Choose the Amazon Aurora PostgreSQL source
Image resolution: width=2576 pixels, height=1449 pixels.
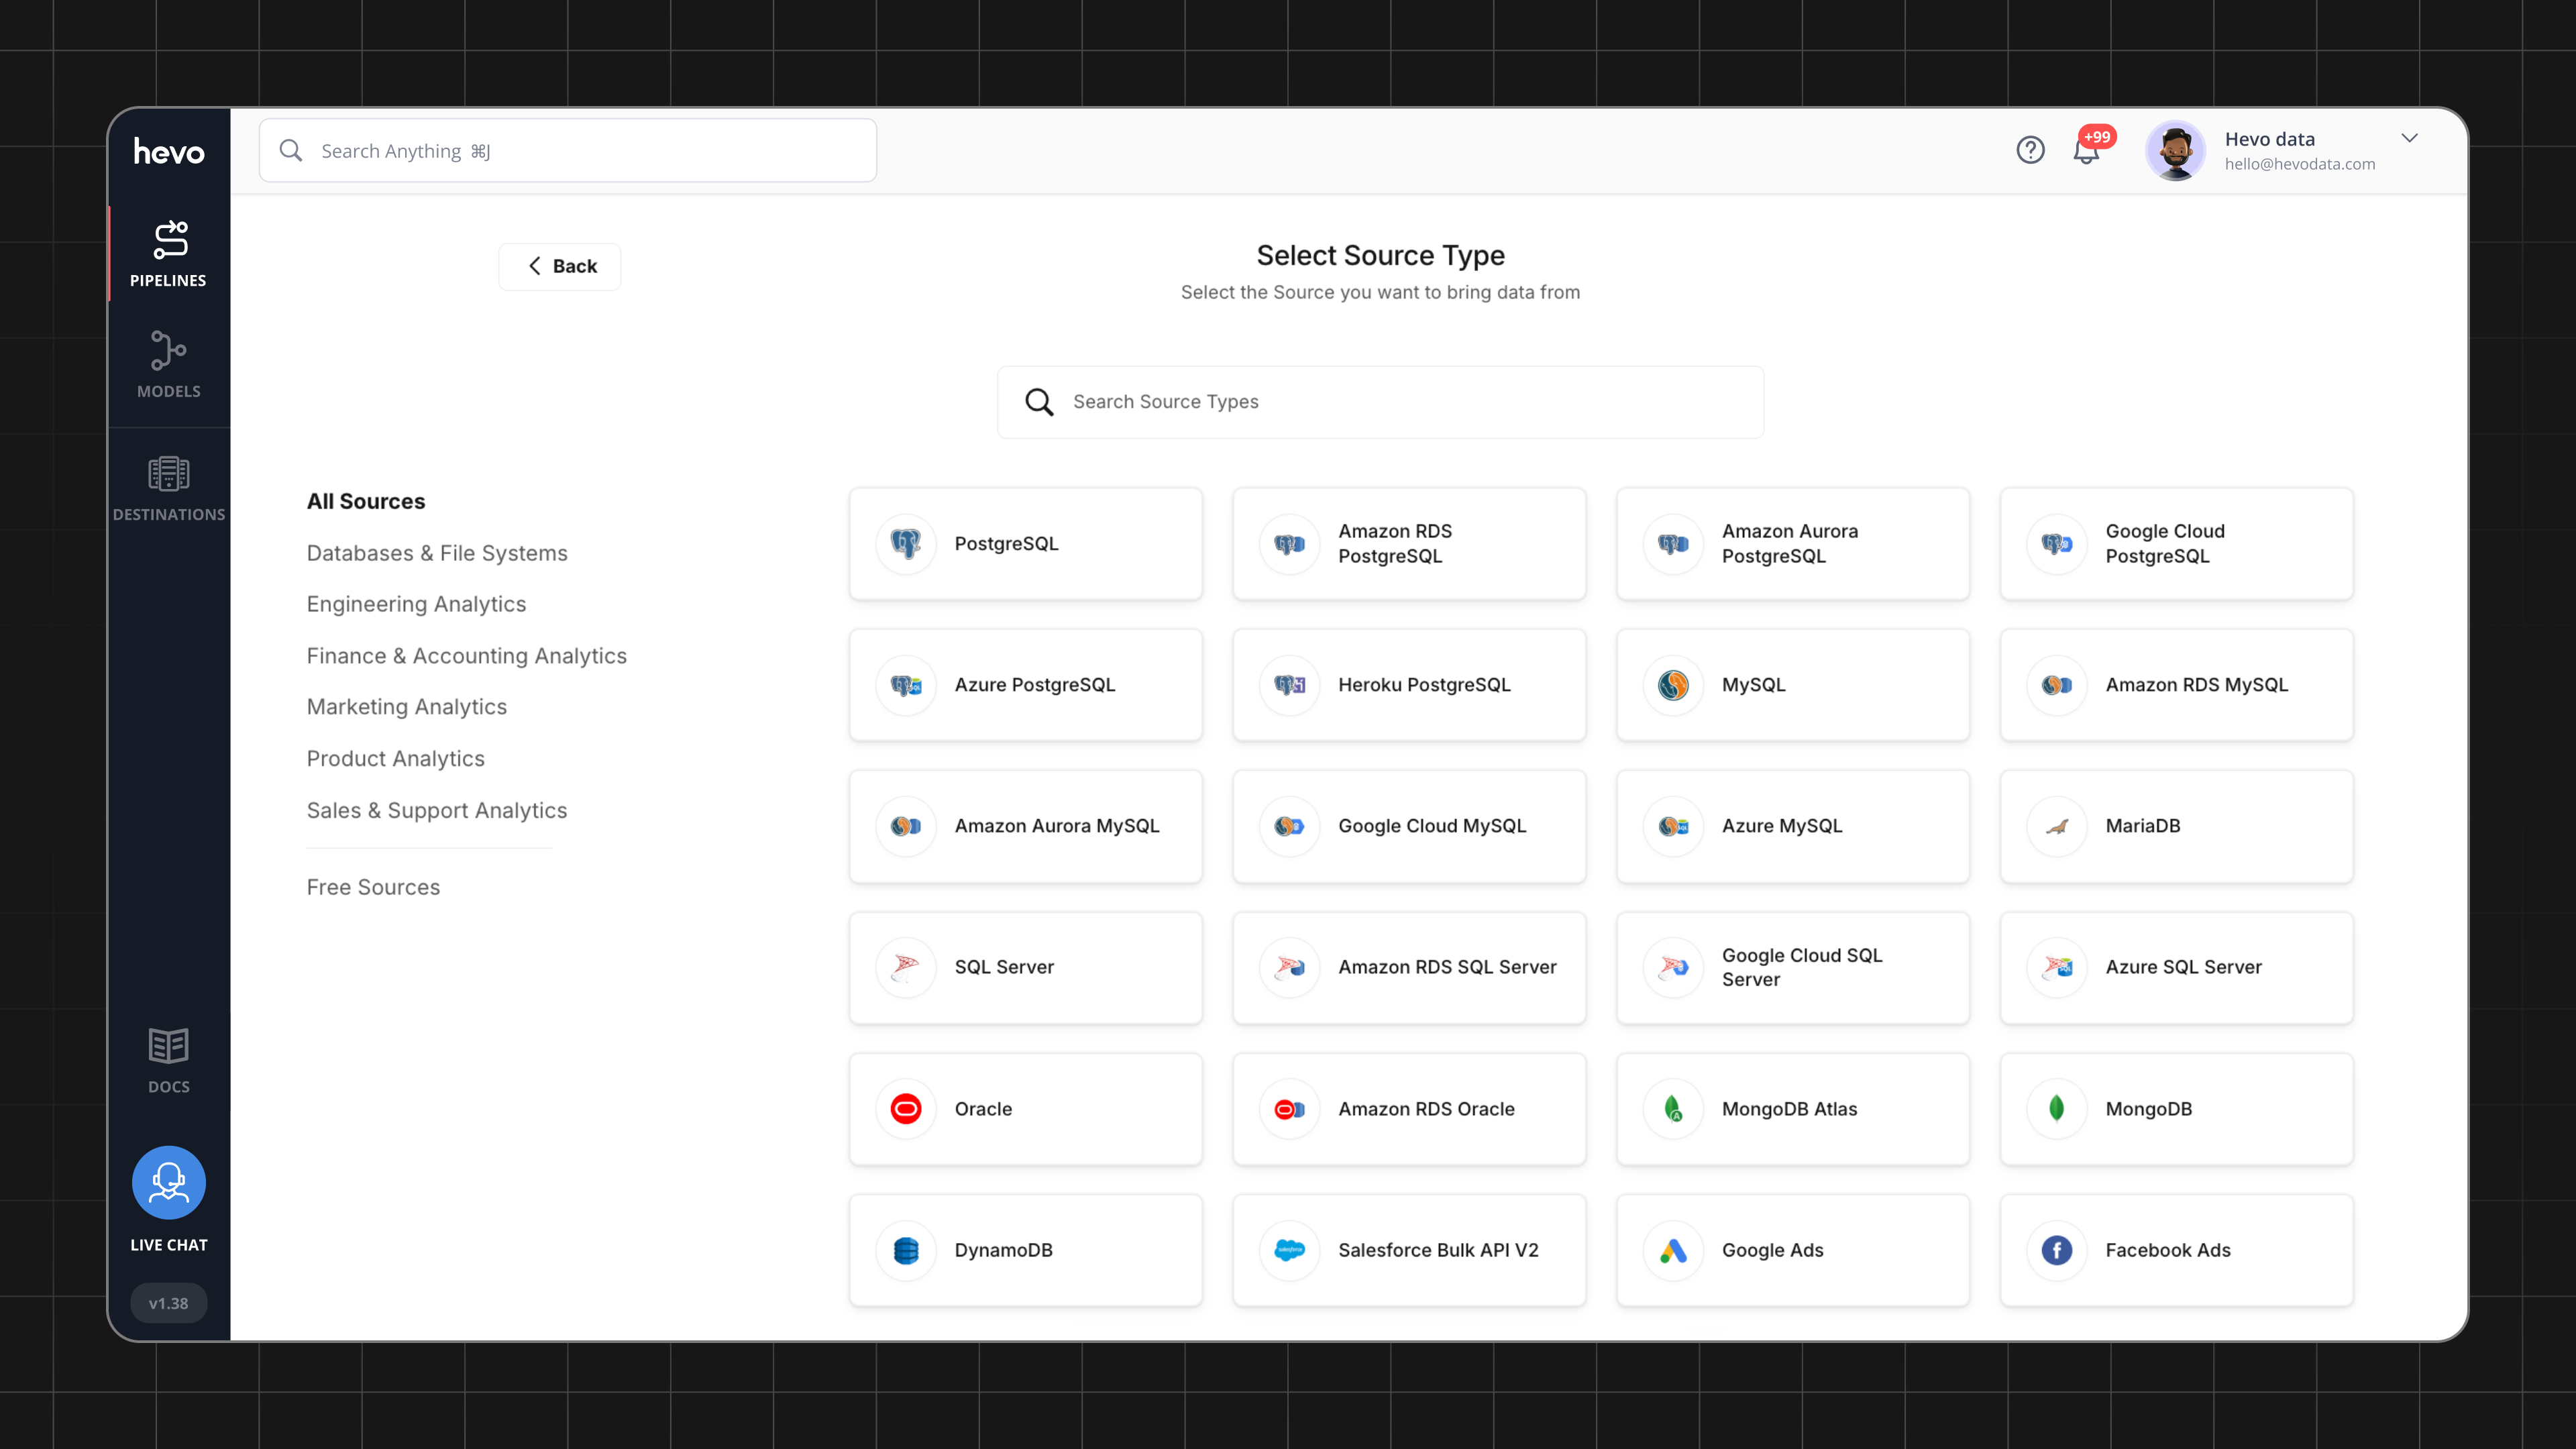(1792, 544)
